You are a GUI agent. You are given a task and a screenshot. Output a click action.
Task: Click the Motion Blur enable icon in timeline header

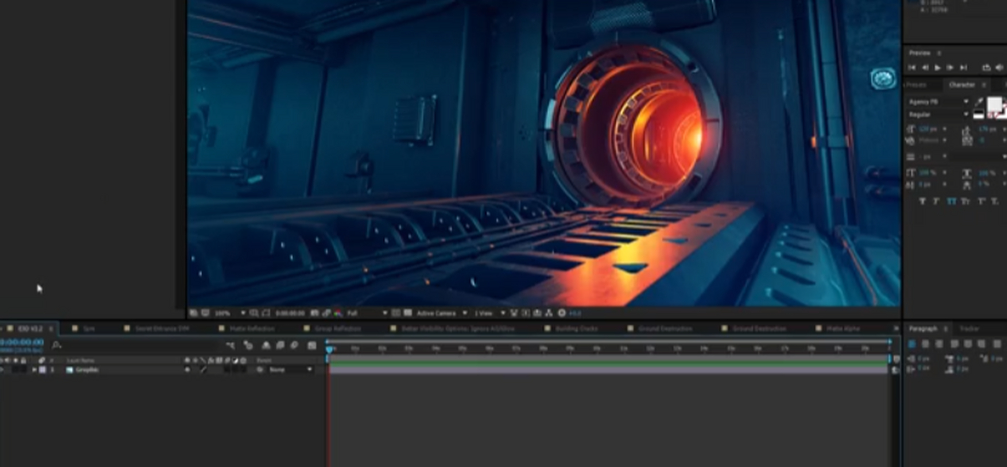tap(294, 346)
